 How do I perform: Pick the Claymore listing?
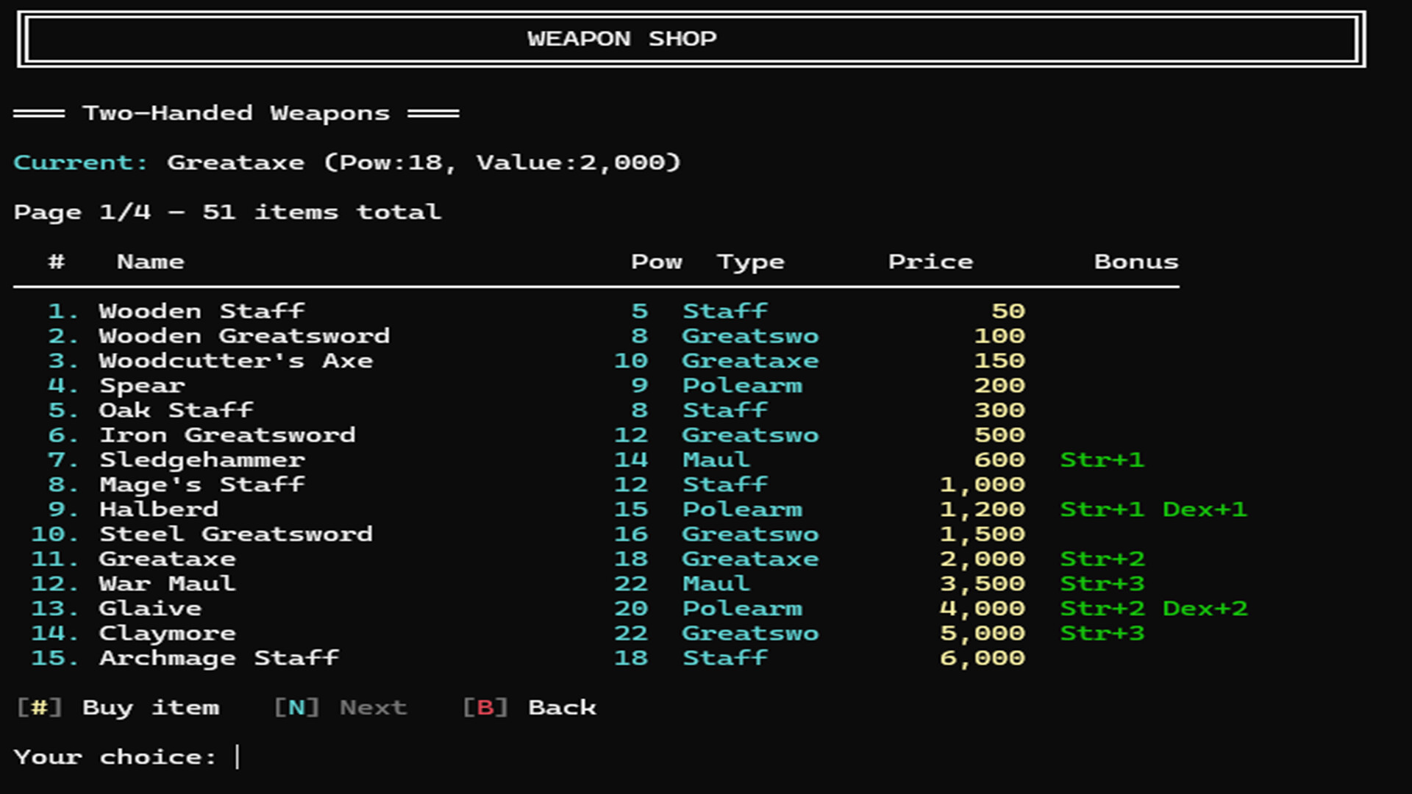tap(167, 633)
